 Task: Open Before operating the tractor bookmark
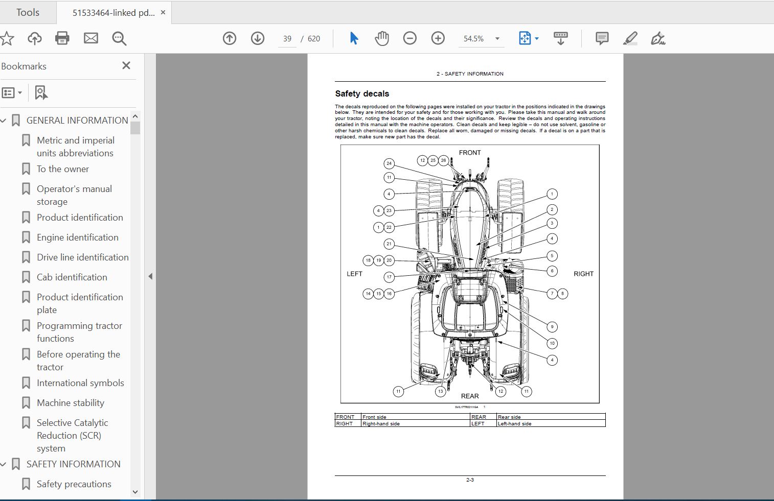tap(78, 361)
